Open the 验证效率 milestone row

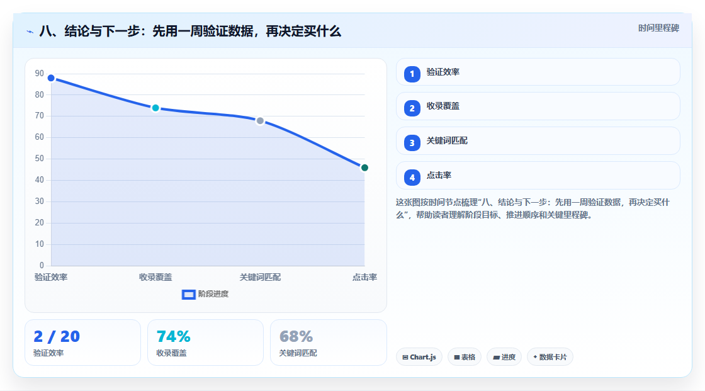click(538, 72)
